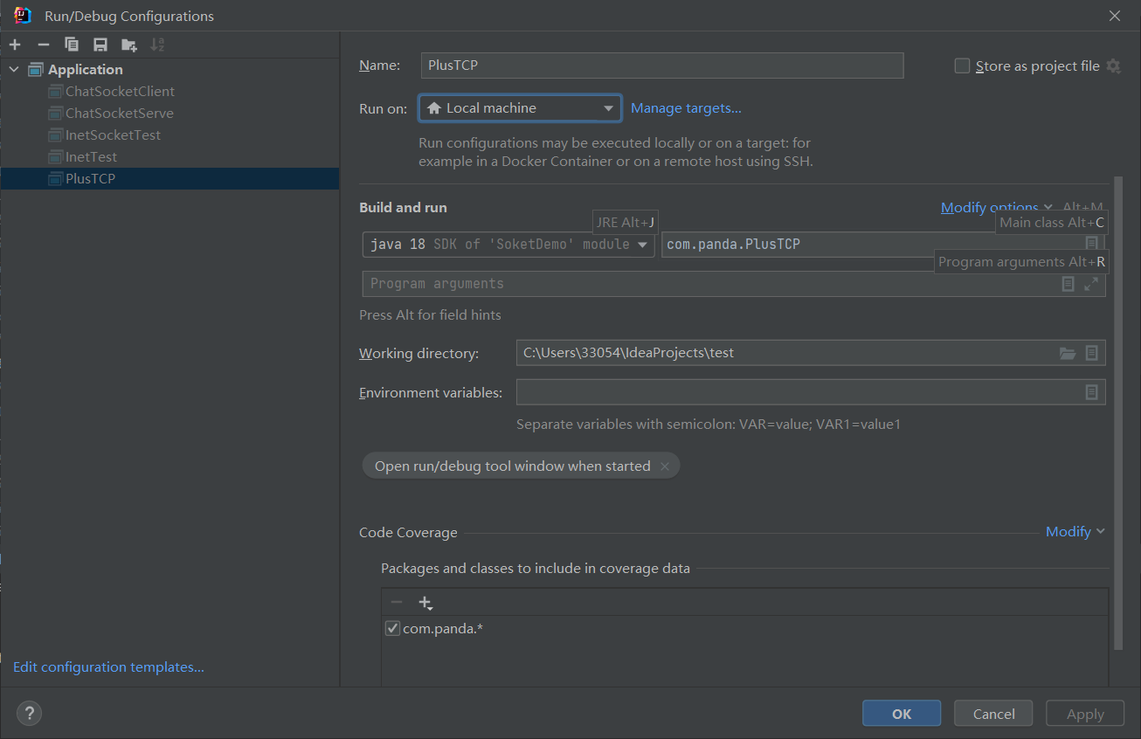Viewport: 1141px width, 739px height.
Task: Close the Run/Debug Configurations dialog
Action: [1115, 16]
